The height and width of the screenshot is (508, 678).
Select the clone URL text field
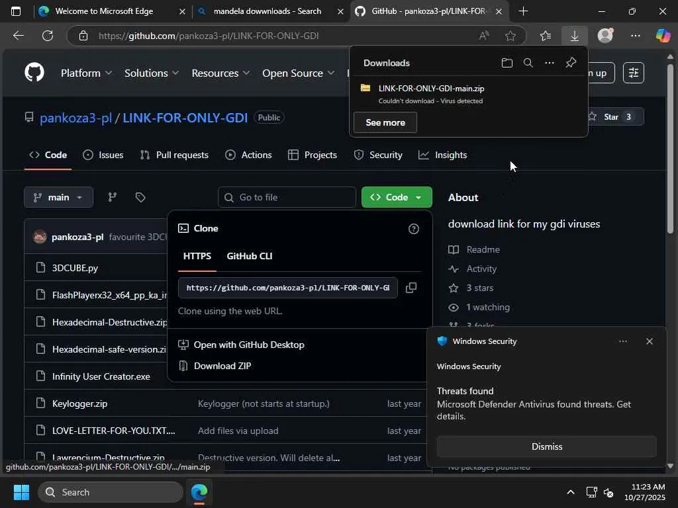click(287, 288)
